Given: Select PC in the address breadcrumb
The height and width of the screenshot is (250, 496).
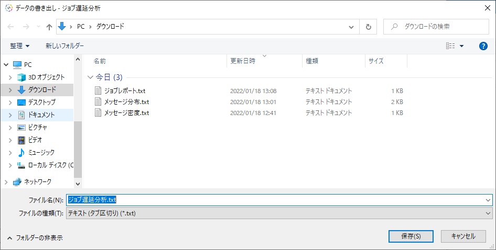Looking at the screenshot, I should coord(81,27).
